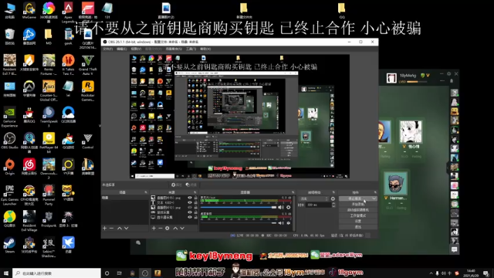This screenshot has height=278, width=494.
Task: Launch Grand Theft Auto V shortcut
Action: click(x=87, y=65)
